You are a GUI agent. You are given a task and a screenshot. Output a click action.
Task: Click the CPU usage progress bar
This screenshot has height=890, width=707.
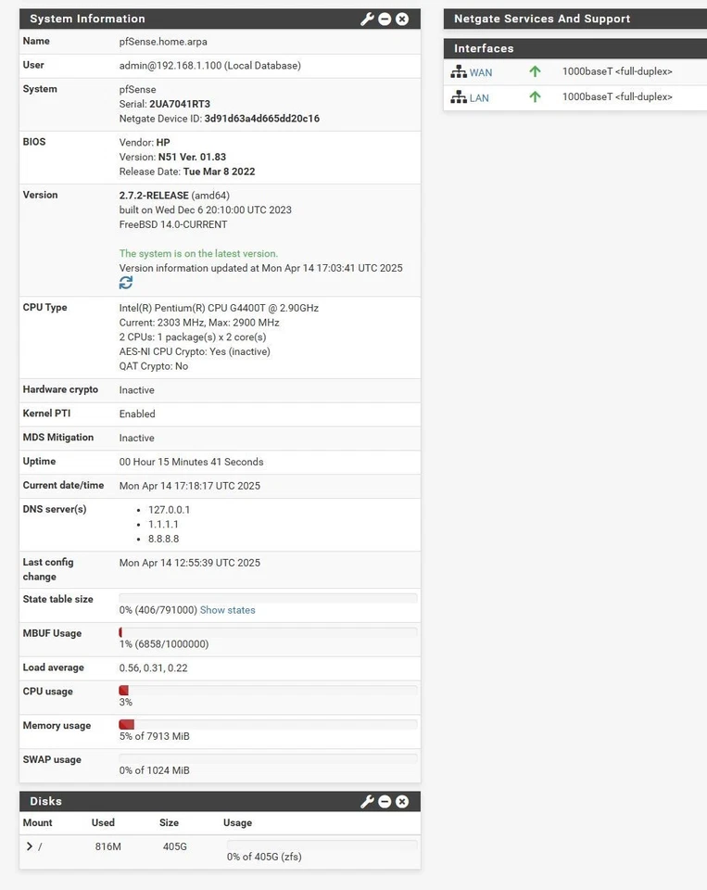click(266, 689)
